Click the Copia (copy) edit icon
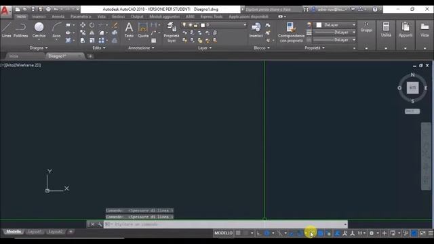434x244 pixels. point(83,33)
